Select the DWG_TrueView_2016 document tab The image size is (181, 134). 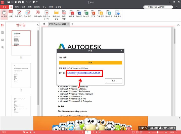(x=58, y=24)
